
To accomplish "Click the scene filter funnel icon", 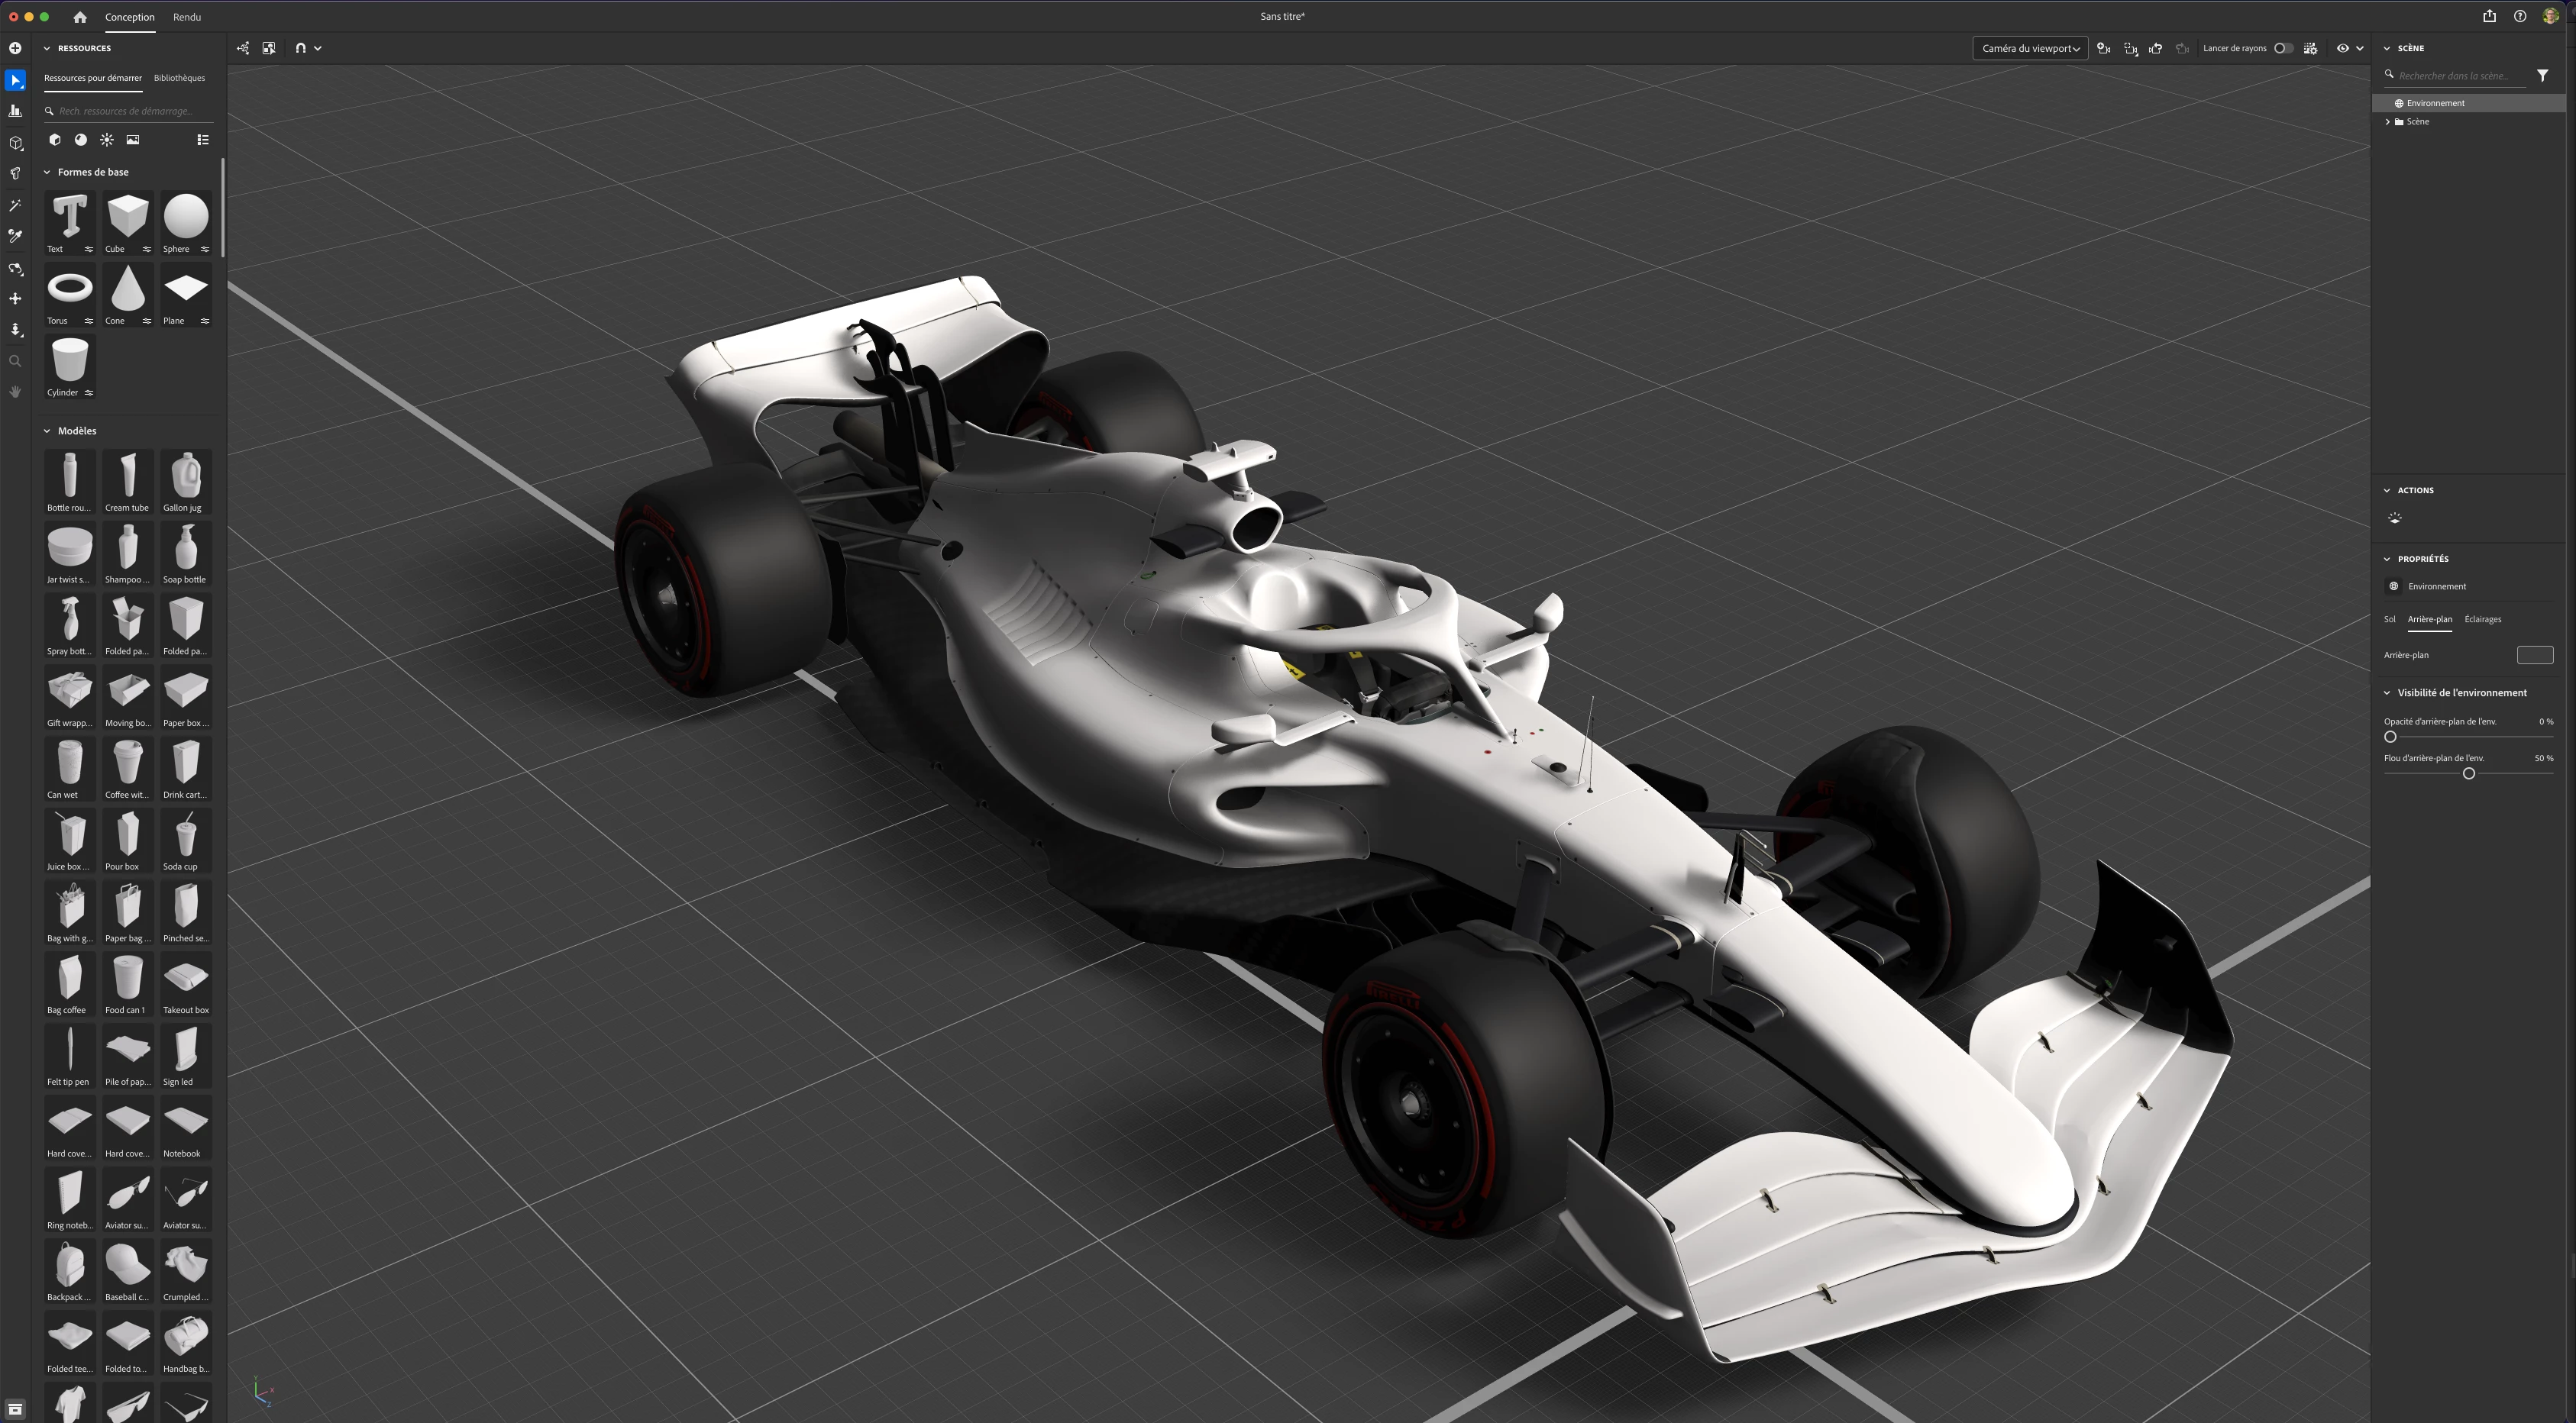I will point(2542,76).
